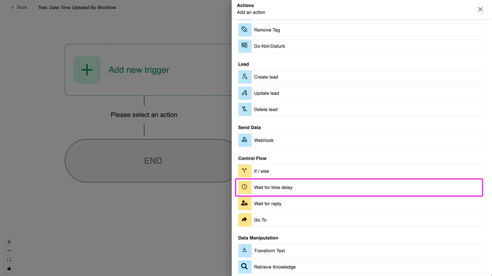
Task: Click the END node on canvas
Action: click(x=153, y=161)
